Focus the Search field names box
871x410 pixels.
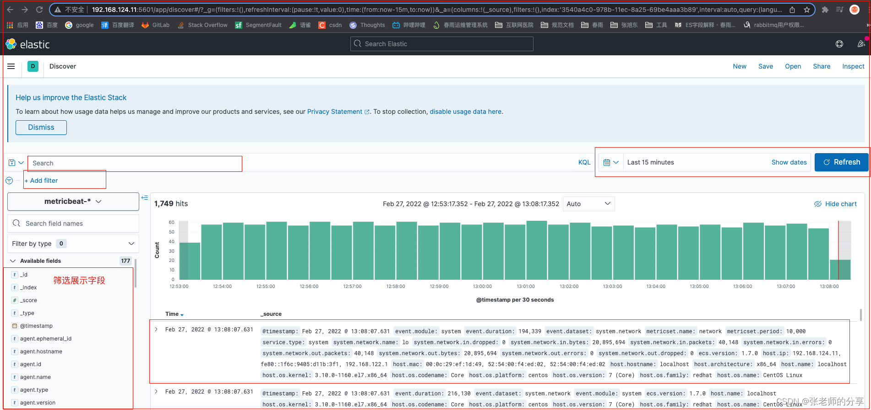point(73,224)
